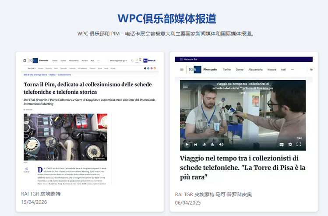
Task: Click the search magnifier icon
Action: pos(132,61)
